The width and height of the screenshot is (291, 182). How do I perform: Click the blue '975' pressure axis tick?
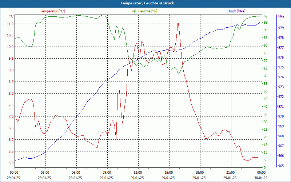[281, 67]
